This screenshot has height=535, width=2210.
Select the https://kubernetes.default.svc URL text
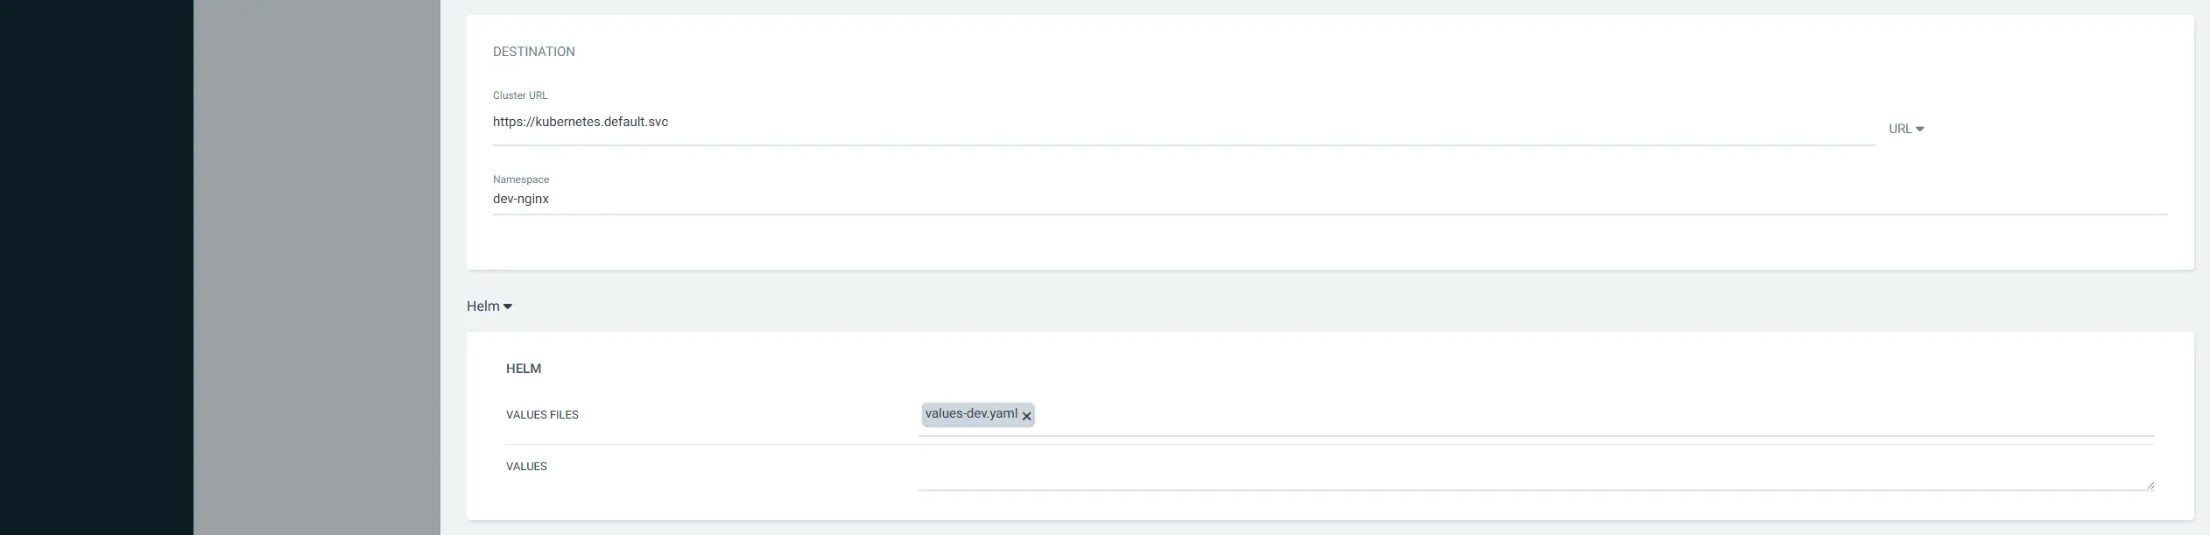coord(580,122)
